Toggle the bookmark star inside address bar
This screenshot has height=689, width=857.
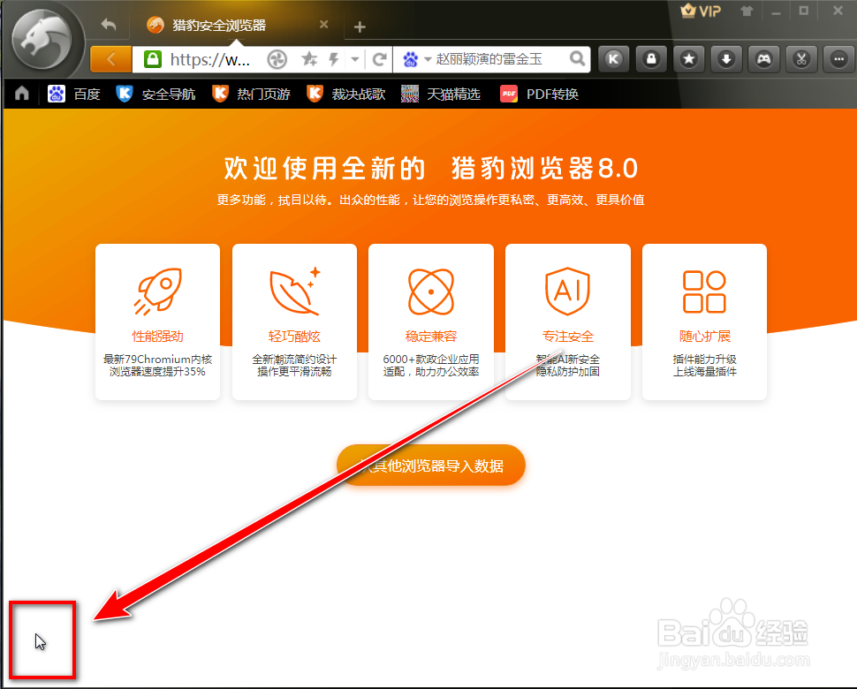click(307, 58)
